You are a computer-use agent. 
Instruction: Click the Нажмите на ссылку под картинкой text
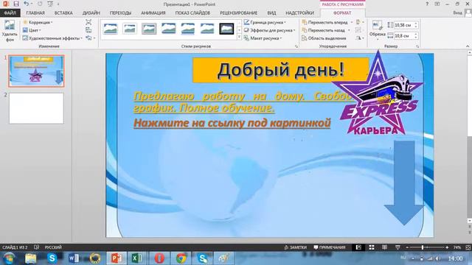(232, 123)
